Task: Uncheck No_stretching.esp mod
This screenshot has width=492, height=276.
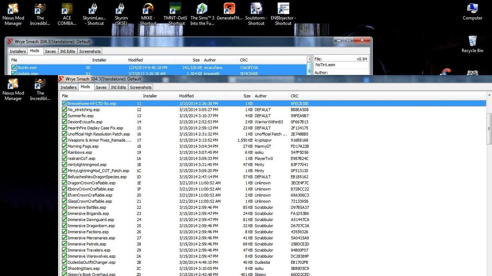Action: 65,110
